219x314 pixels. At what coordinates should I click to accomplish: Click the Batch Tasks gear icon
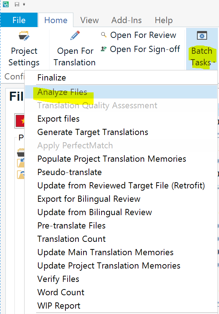pyautogui.click(x=201, y=36)
